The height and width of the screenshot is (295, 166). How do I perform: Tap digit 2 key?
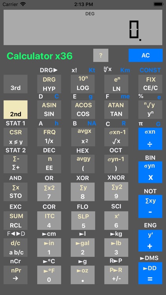pos(83,247)
